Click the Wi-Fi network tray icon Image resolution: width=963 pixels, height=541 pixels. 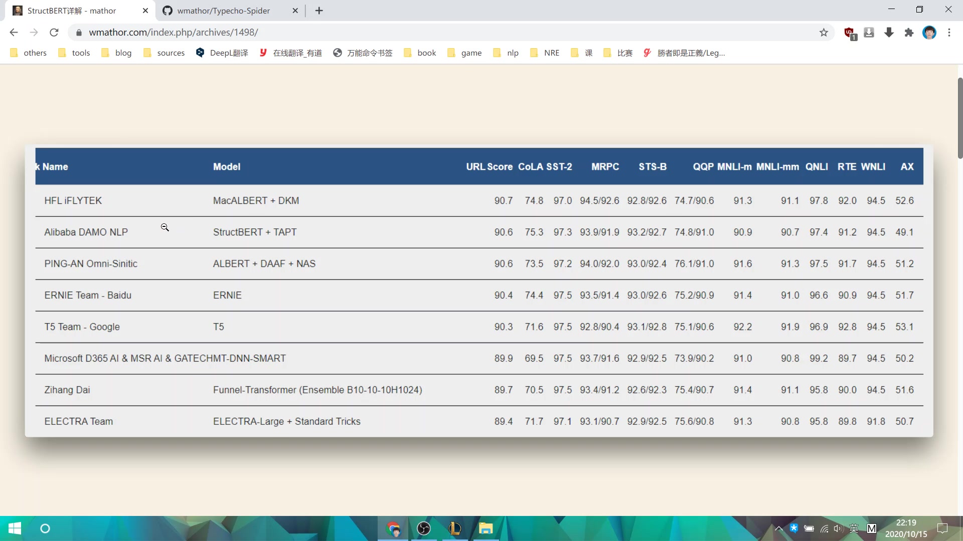[x=824, y=528]
